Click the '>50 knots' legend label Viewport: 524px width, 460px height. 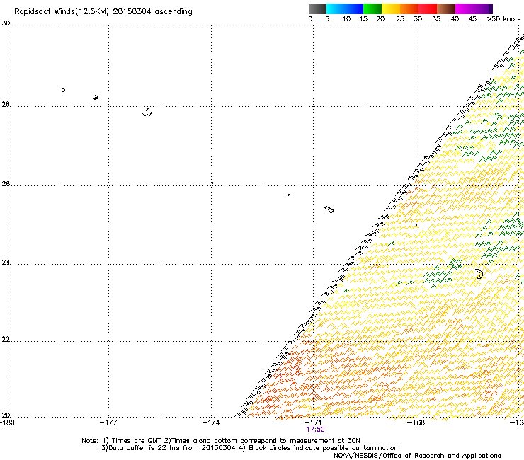(x=503, y=19)
